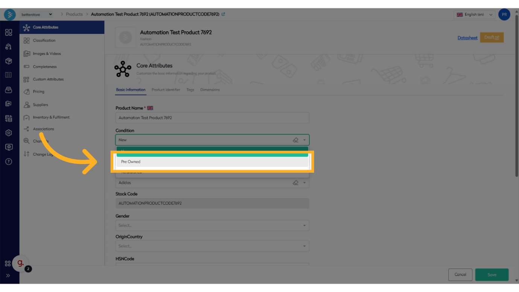519x292 pixels.
Task: Click the Save button
Action: 492,275
